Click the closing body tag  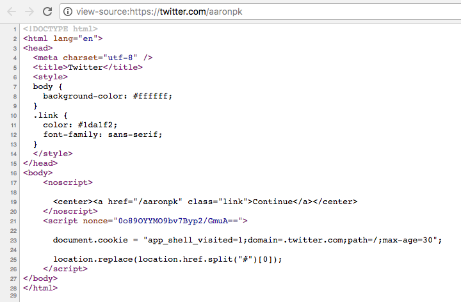(x=40, y=278)
